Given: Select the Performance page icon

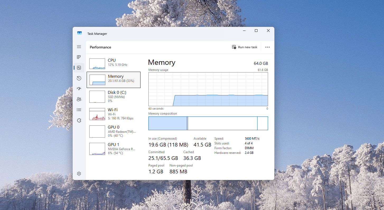Looking at the screenshot, I should pyautogui.click(x=79, y=68).
